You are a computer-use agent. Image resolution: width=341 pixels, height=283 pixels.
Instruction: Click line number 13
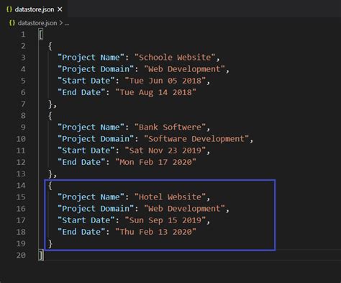pos(21,174)
